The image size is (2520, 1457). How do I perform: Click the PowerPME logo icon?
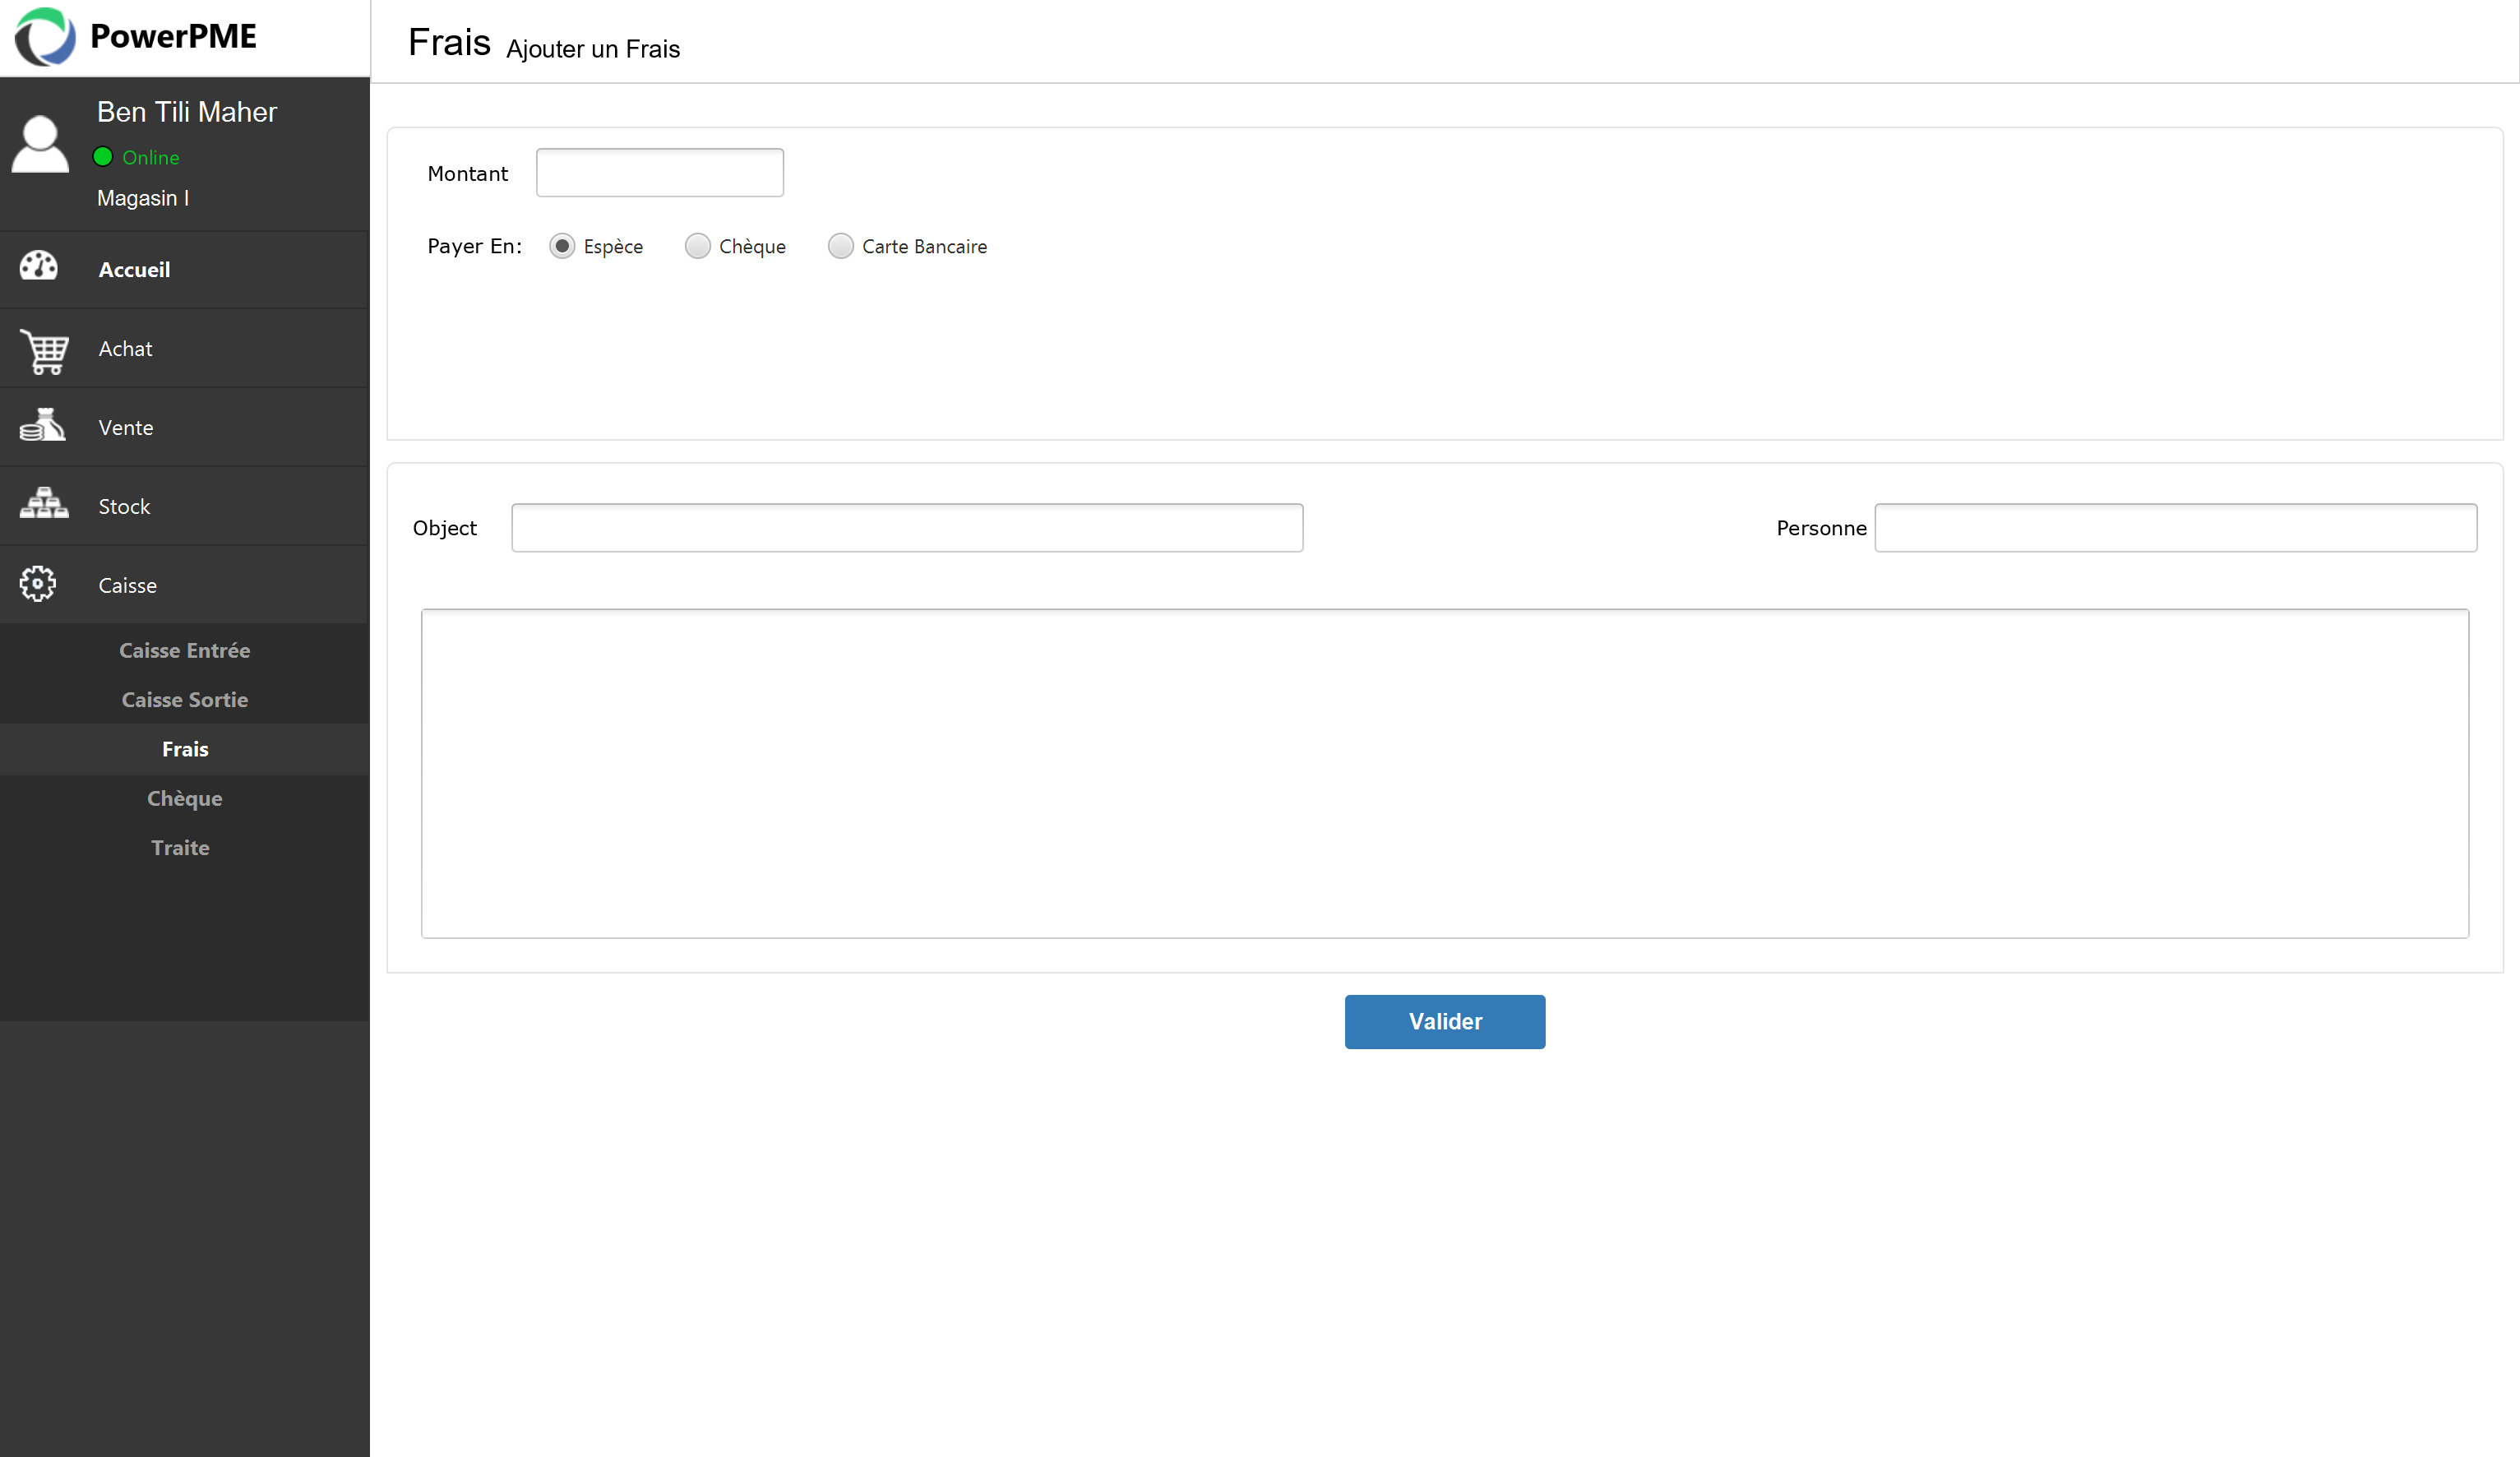[x=45, y=37]
